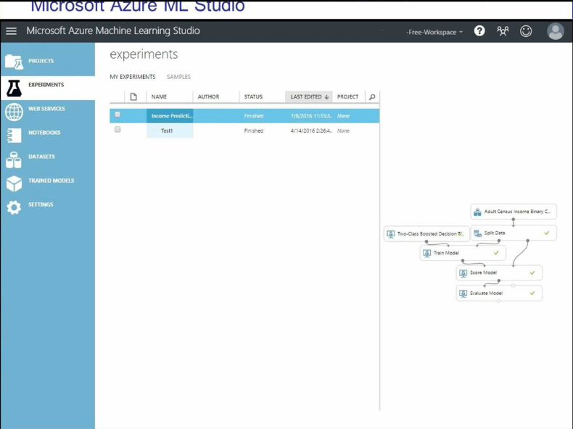Sort by the Project column header
Screen dimensions: 573x429
click(349, 97)
